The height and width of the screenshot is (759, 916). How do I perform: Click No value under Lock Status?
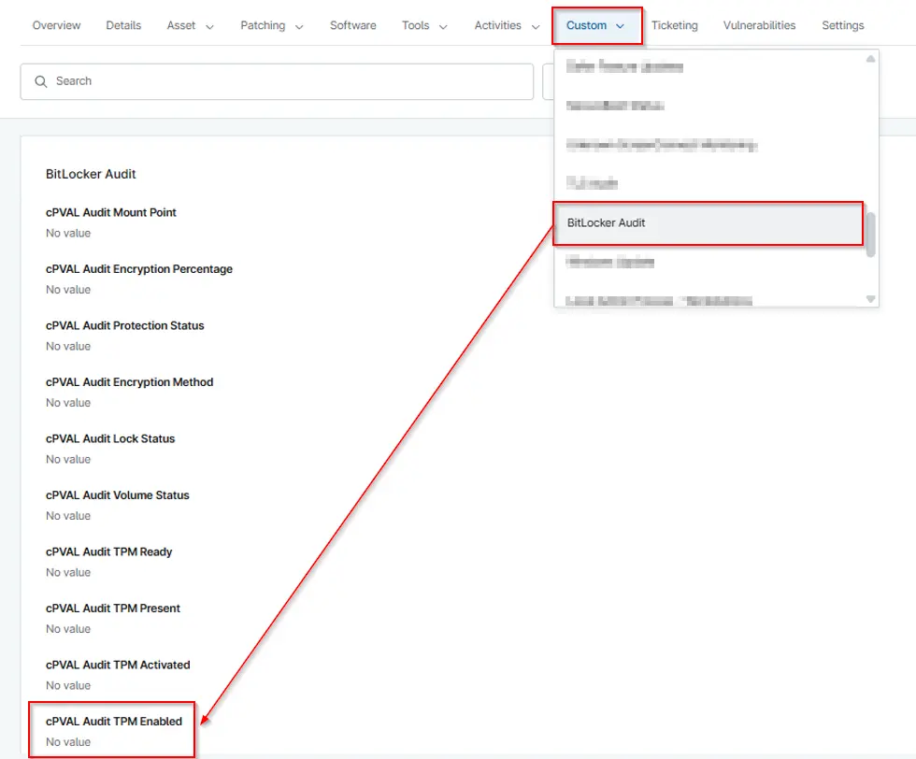click(68, 460)
